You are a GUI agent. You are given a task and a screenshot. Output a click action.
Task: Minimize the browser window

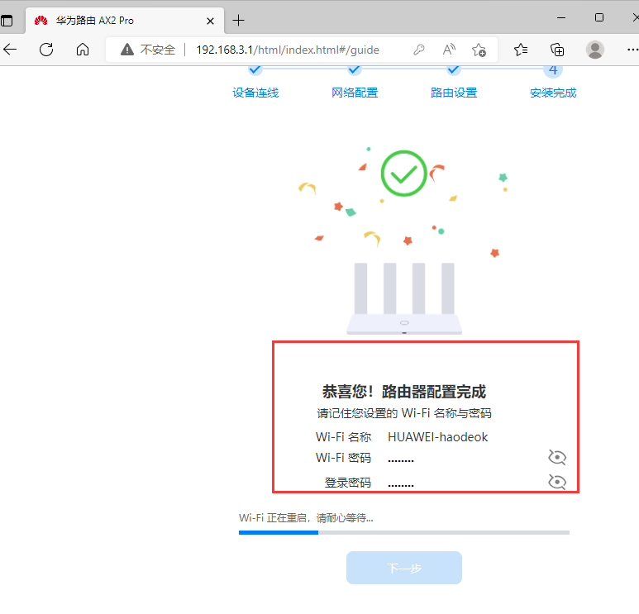point(561,18)
